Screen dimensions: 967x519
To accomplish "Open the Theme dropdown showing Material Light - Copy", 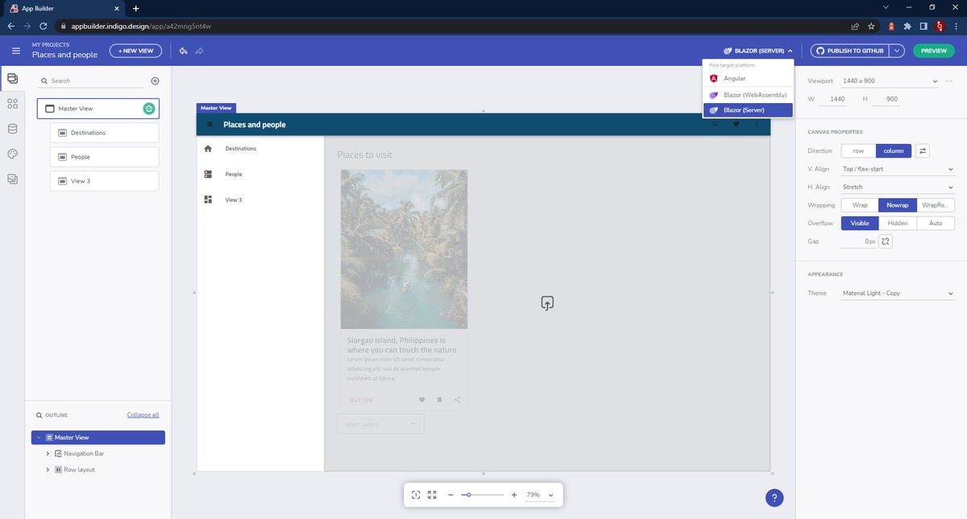I will 897,292.
